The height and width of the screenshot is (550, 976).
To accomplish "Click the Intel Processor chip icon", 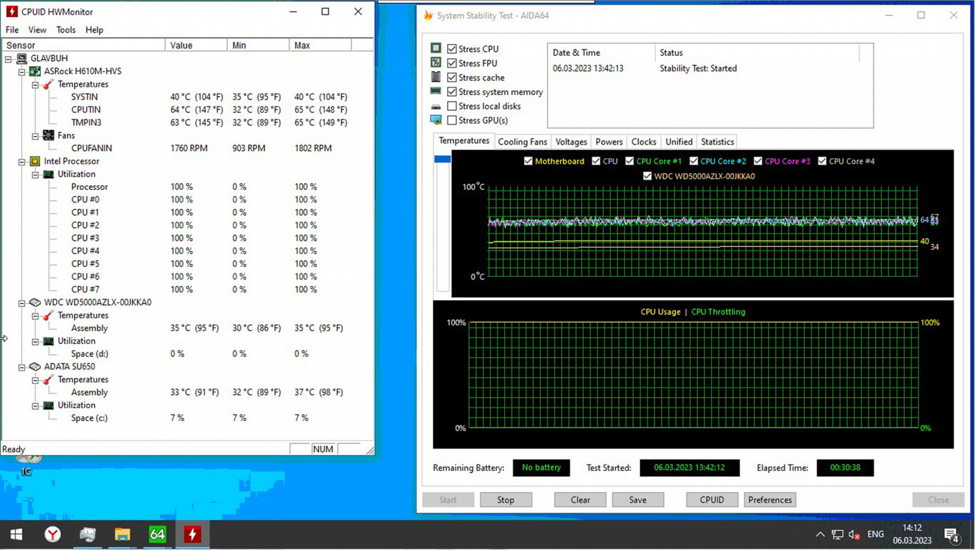I will (x=35, y=161).
